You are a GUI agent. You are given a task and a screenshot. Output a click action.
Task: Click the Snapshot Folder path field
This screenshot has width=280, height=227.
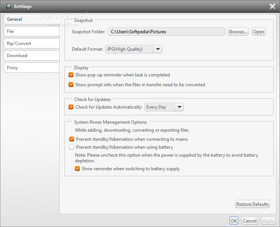(166, 32)
